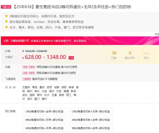Click the 举报 report link at right edge
Image resolution: width=159 pixels, height=133 pixels.
(157, 34)
